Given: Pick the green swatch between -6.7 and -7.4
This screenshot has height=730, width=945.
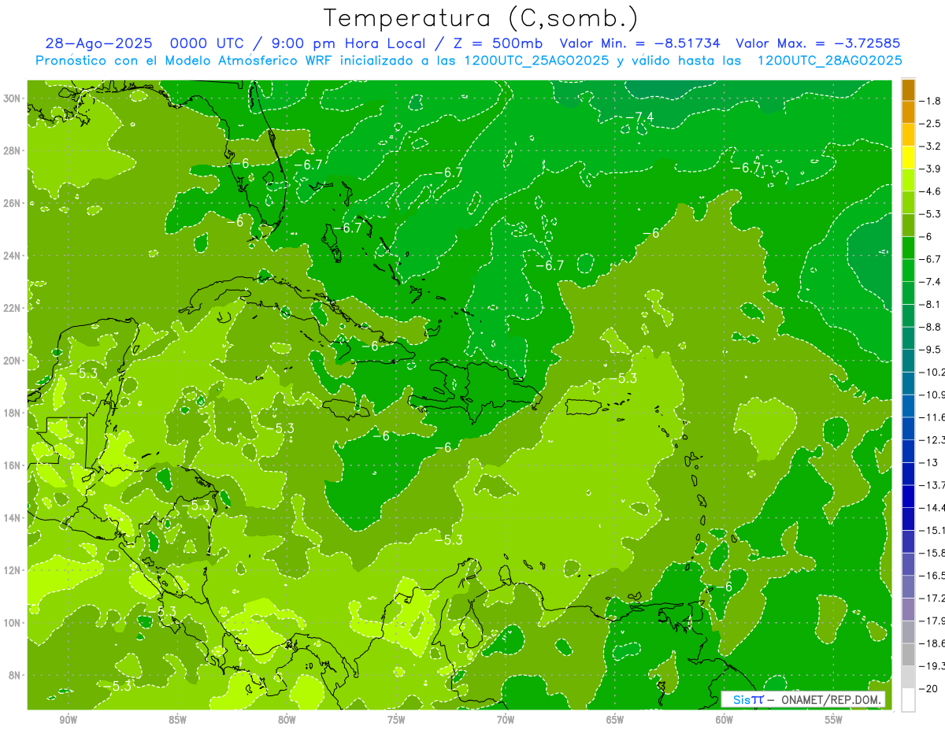Looking at the screenshot, I should (x=908, y=270).
